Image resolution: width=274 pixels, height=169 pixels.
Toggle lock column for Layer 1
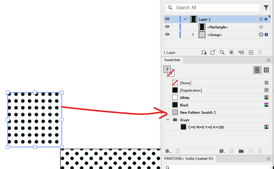tap(175, 19)
